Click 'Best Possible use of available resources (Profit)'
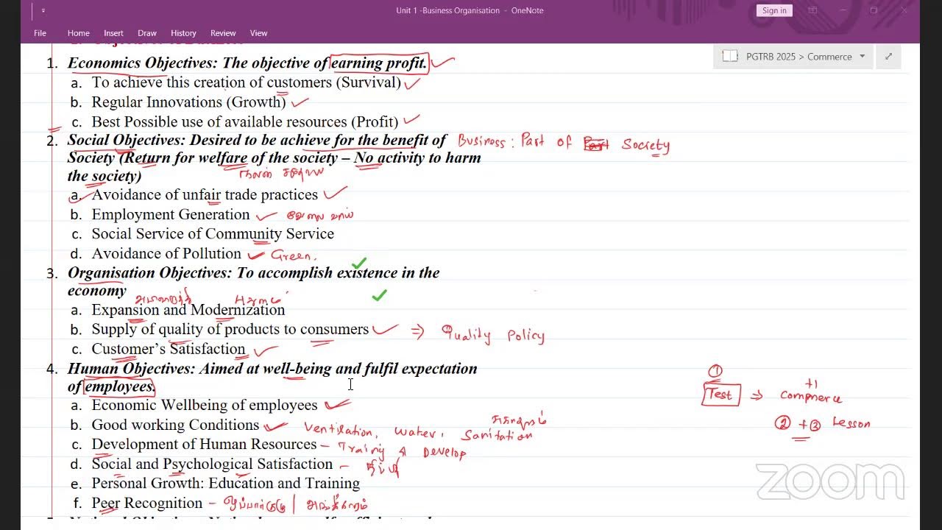 244,122
